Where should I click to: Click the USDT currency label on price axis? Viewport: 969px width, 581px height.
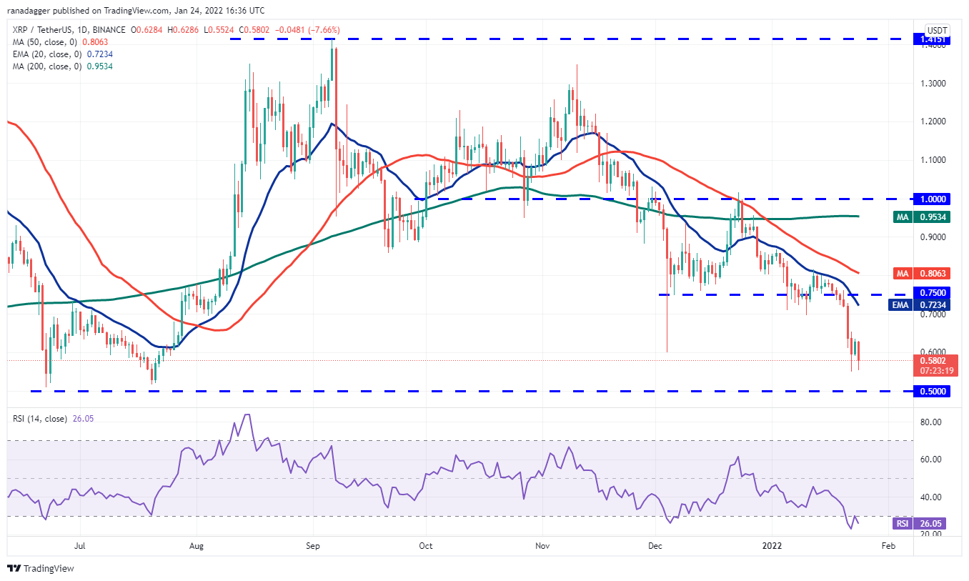coord(935,30)
